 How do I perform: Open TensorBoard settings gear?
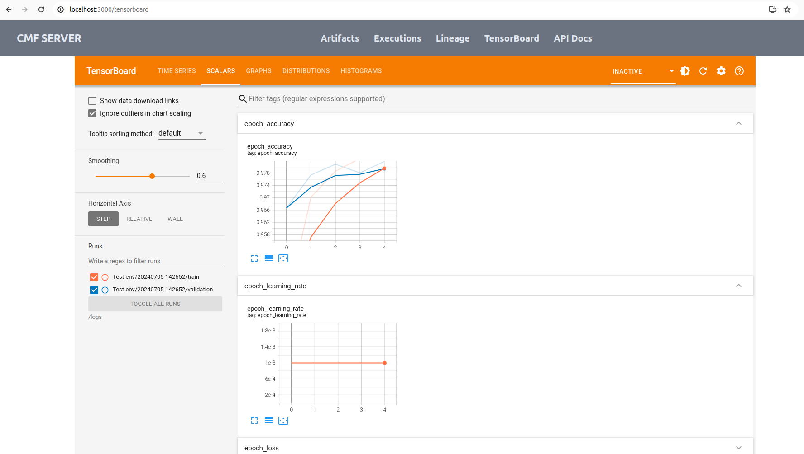[721, 71]
